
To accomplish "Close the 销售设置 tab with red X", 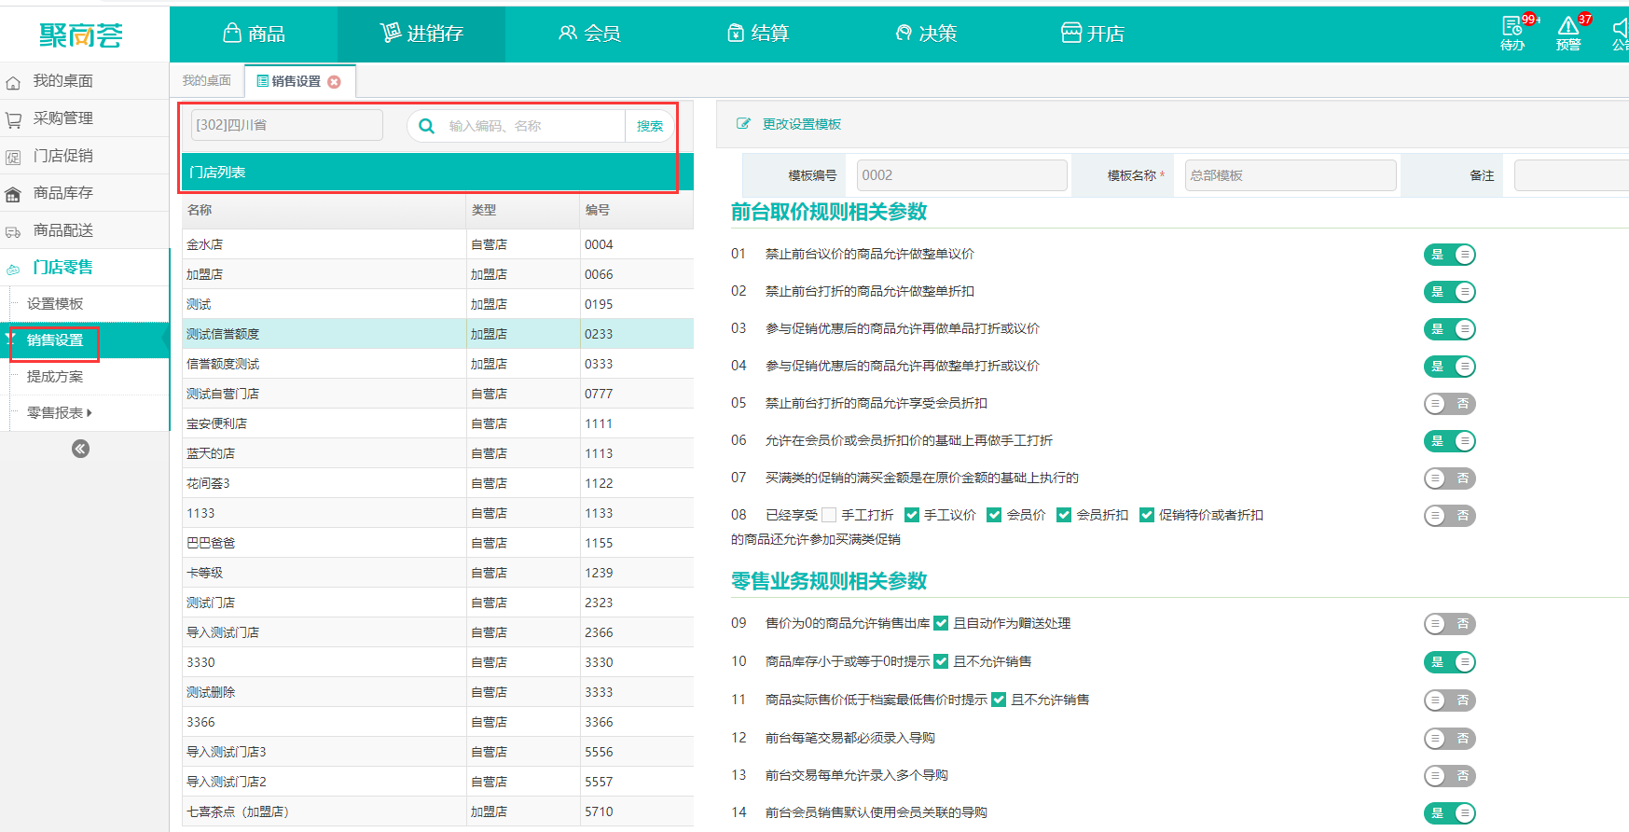I will coord(334,82).
